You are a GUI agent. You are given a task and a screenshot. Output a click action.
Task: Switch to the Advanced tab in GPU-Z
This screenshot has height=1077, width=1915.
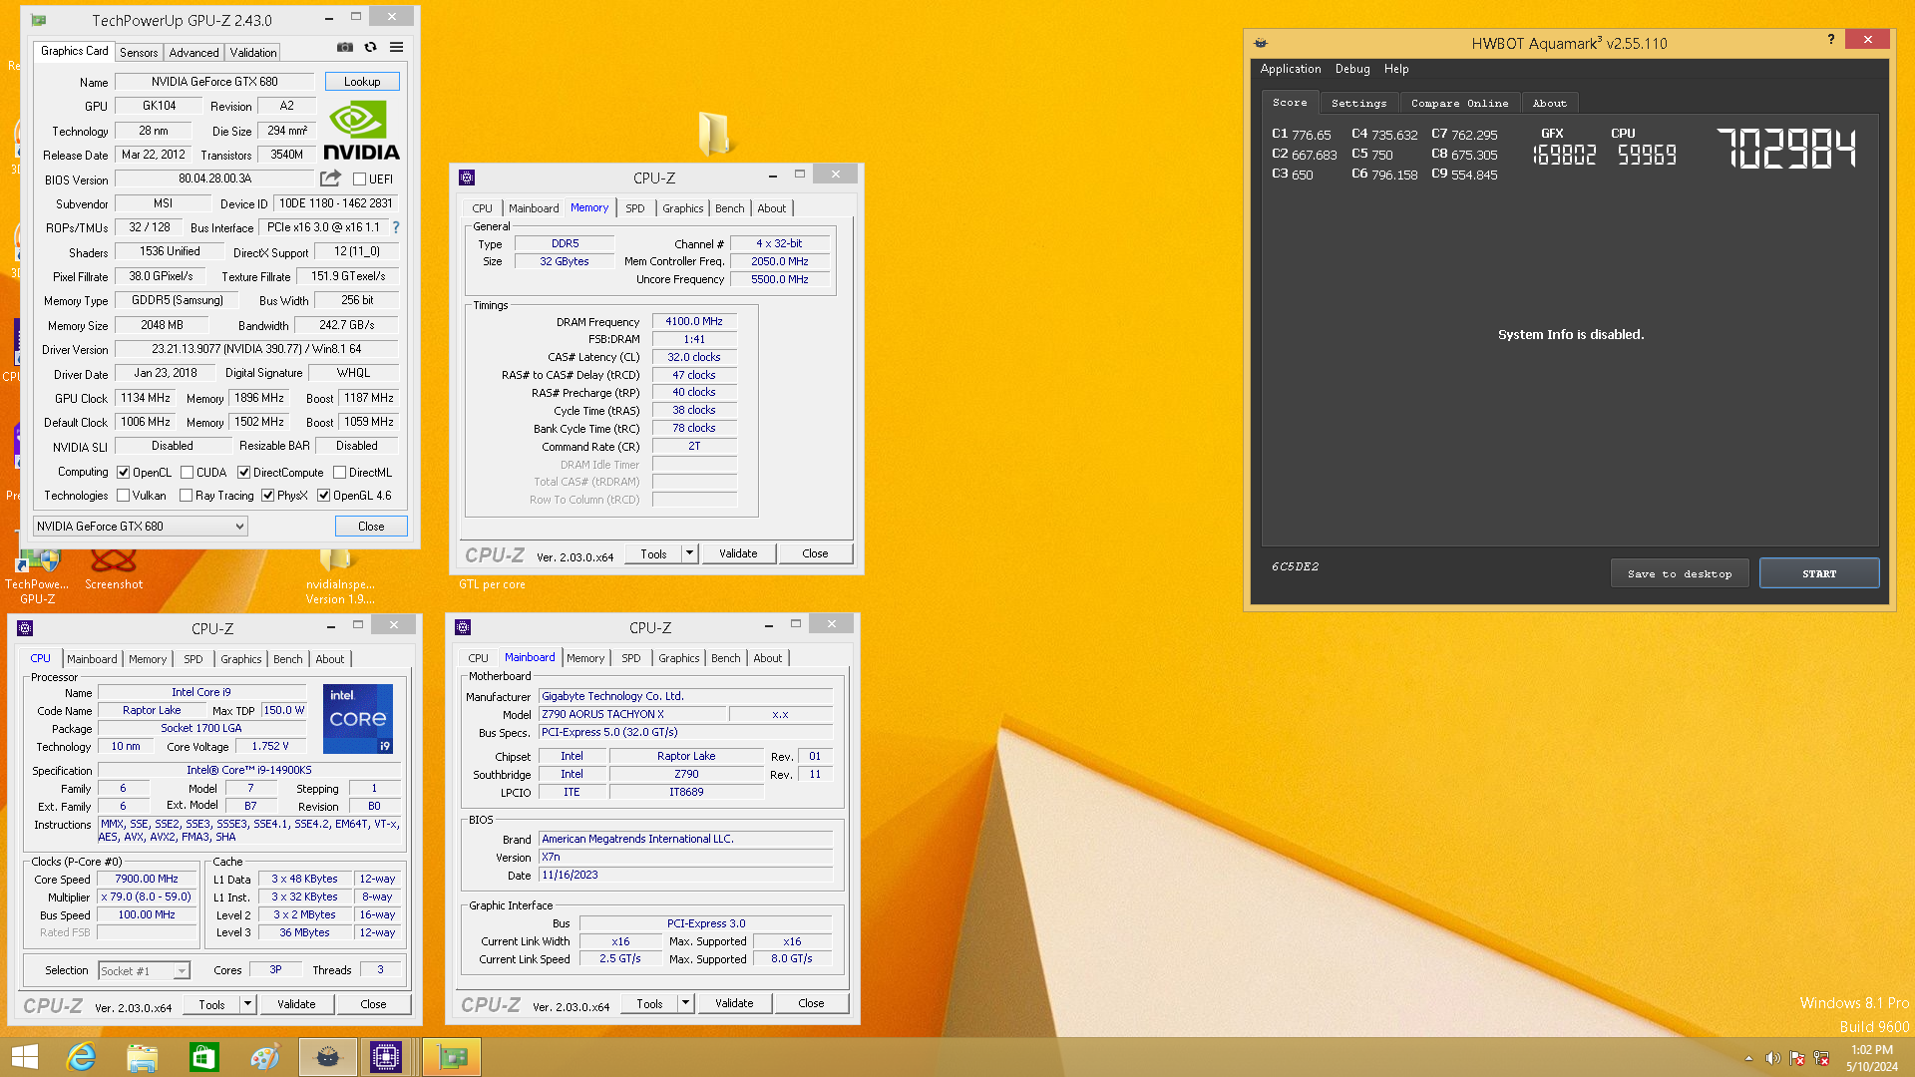coord(193,53)
